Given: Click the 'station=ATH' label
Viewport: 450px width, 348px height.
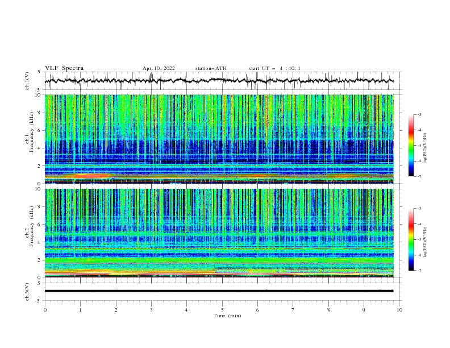Looking at the screenshot, I should pyautogui.click(x=211, y=68).
